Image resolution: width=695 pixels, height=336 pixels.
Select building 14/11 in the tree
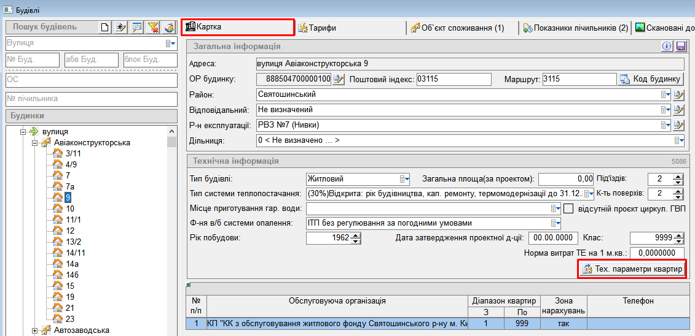75,253
